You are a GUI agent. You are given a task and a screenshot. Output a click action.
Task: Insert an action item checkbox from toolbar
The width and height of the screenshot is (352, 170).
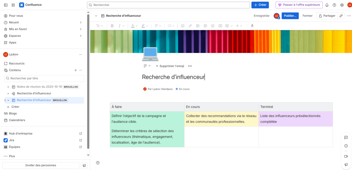tap(183, 26)
